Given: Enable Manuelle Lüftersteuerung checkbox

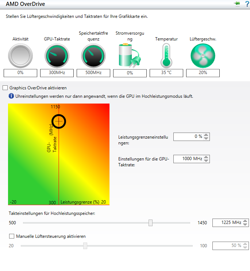Looking at the screenshot, I should coord(12,236).
